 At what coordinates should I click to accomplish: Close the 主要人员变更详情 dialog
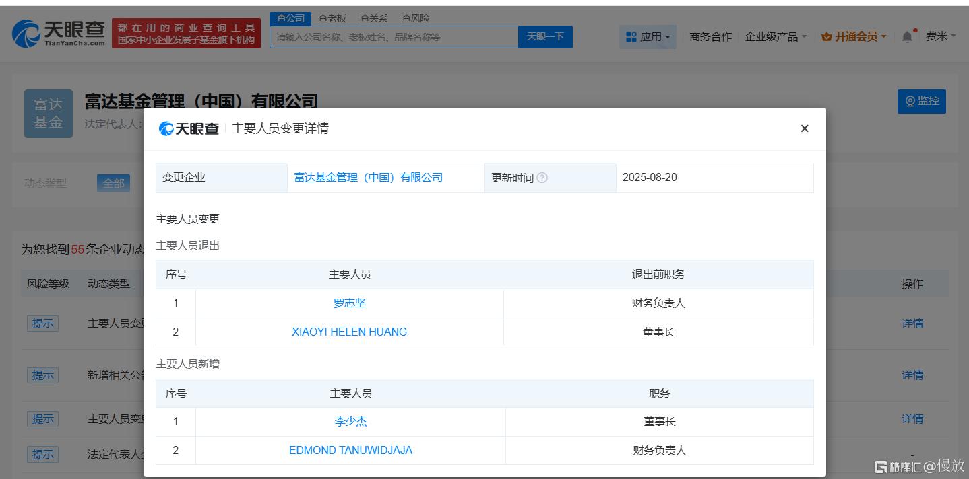coord(804,128)
